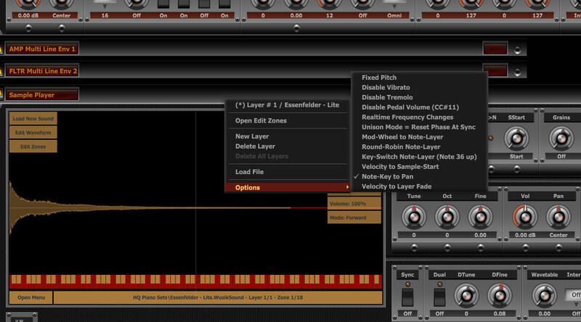The width and height of the screenshot is (581, 322).
Task: Toggle the Sync switch
Action: pyautogui.click(x=407, y=296)
